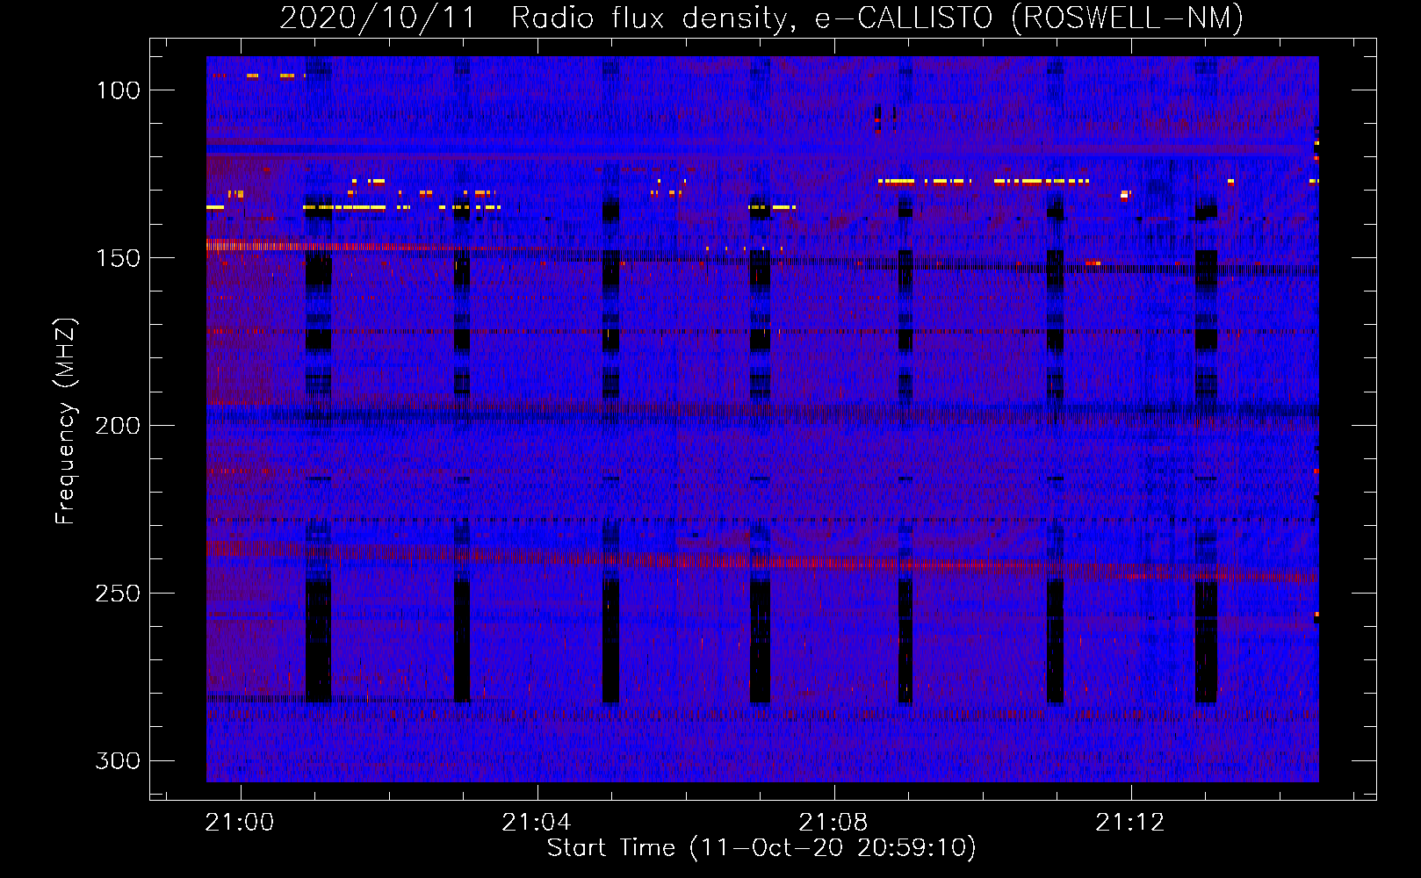Click the plot title starting with "2020/10/11 Radio flux density"
Viewport: 1421px width, 878px height.
coord(761,18)
